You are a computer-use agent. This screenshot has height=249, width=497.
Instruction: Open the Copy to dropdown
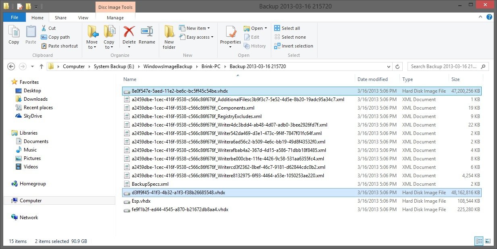[109, 44]
